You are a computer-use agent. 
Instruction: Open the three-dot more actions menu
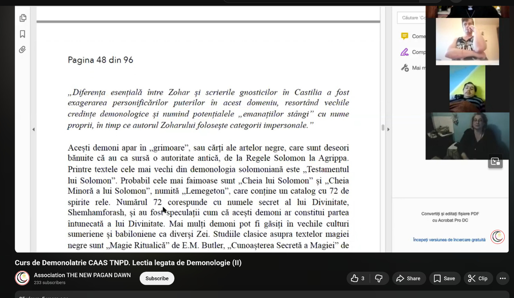pos(503,278)
